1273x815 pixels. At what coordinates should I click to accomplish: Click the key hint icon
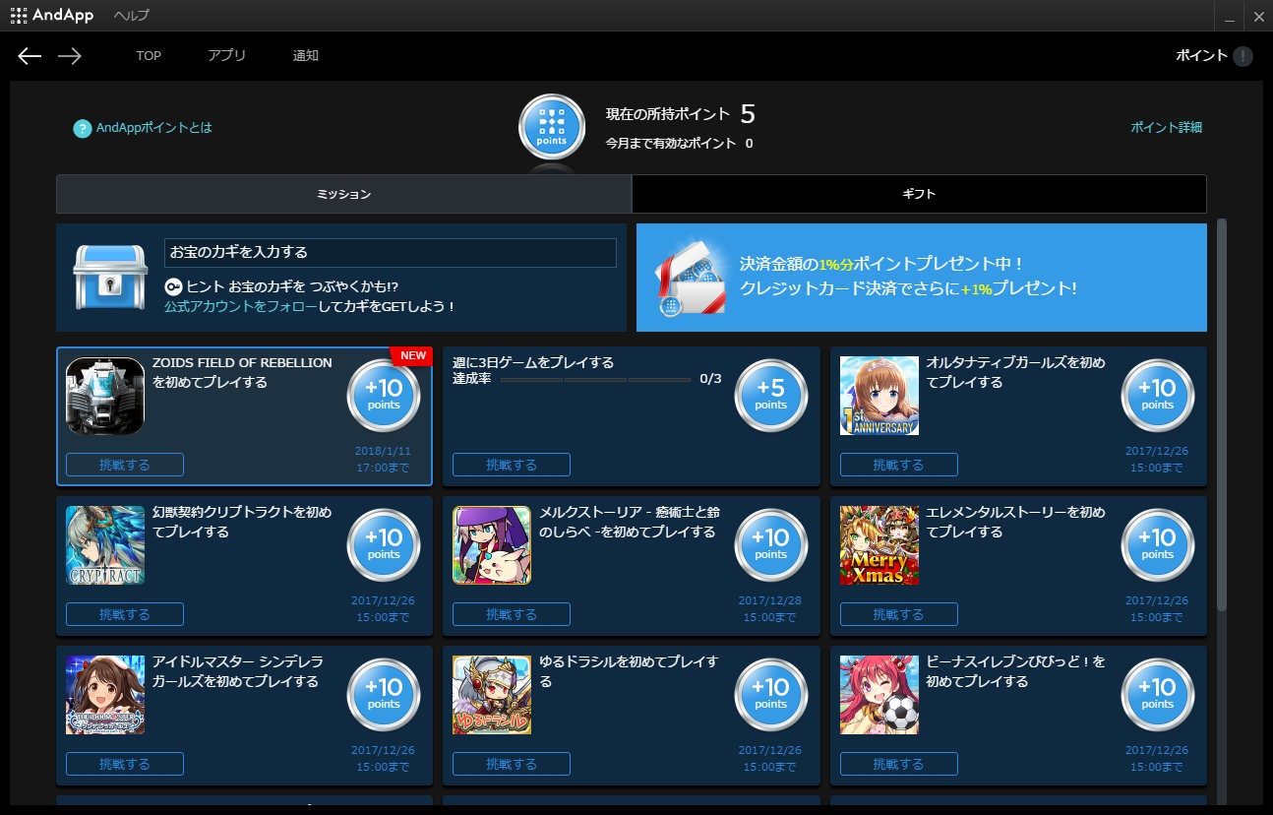(x=173, y=286)
